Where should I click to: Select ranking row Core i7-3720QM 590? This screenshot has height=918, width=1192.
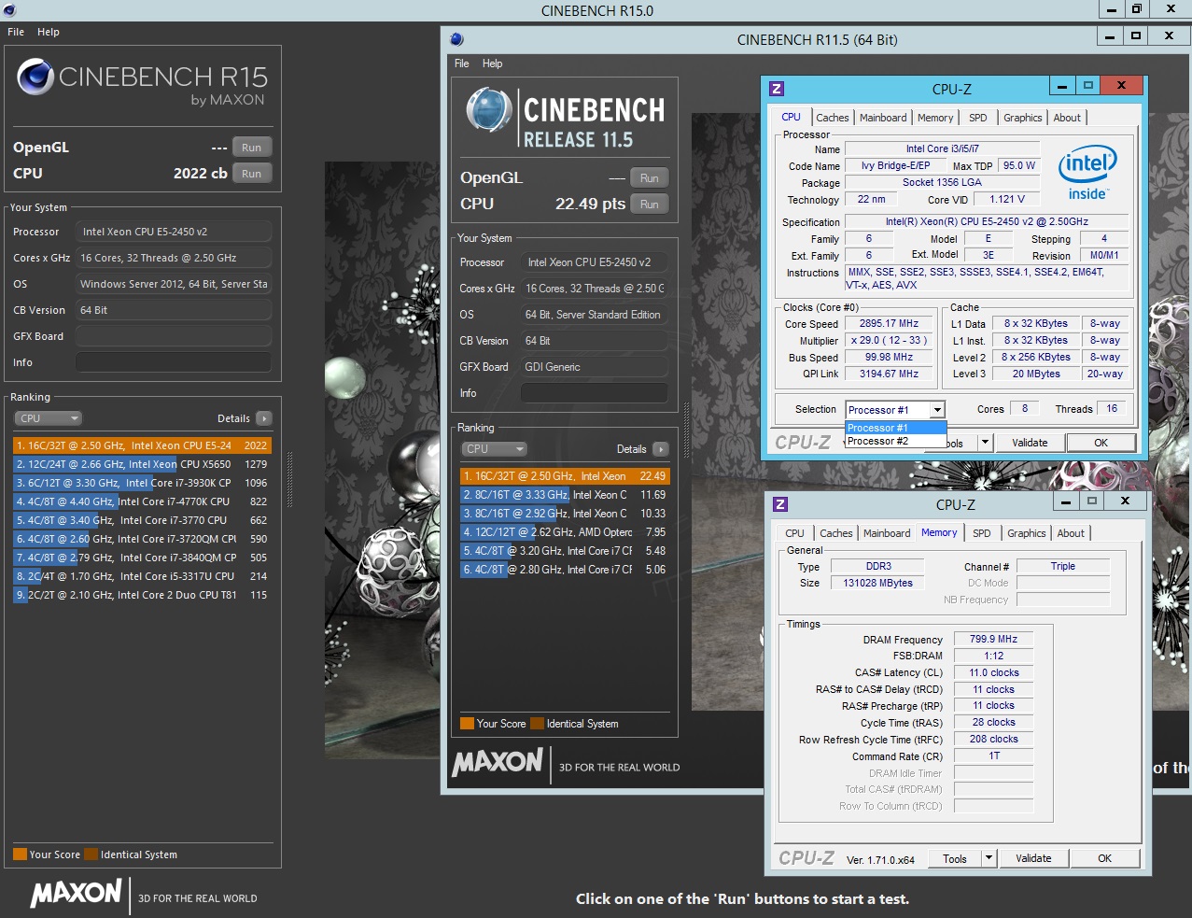(x=142, y=539)
